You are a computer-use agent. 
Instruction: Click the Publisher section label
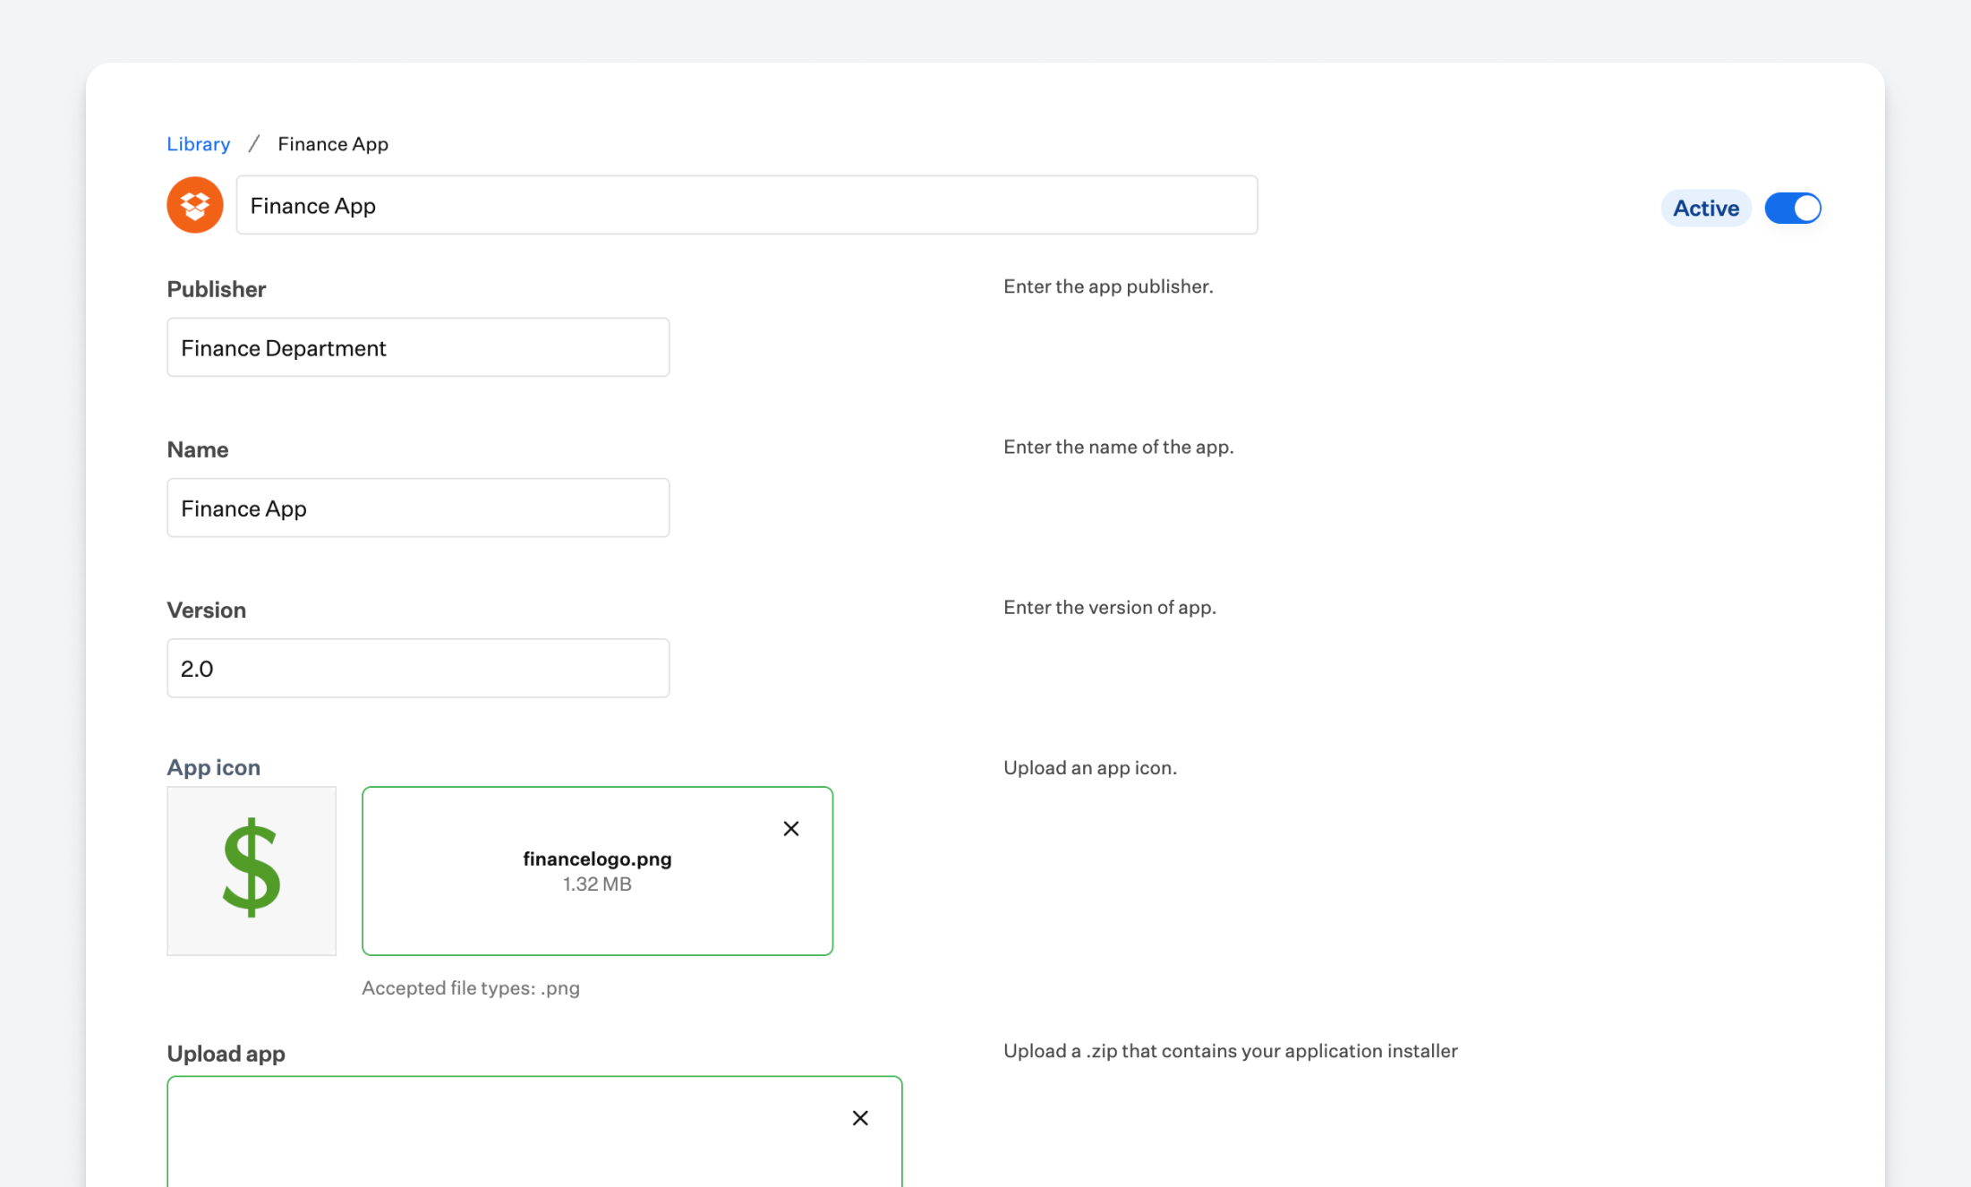(216, 288)
